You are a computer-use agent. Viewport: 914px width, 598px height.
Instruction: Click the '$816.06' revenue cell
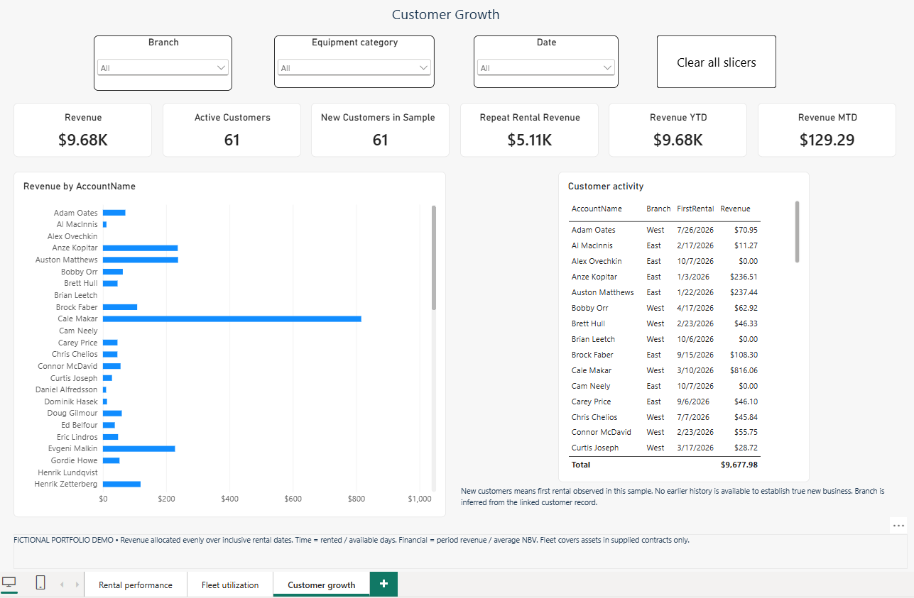point(744,370)
